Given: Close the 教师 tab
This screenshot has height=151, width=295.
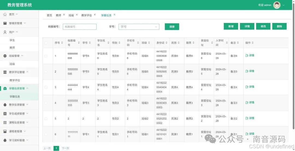Looking at the screenshot, I should click(x=64, y=14).
